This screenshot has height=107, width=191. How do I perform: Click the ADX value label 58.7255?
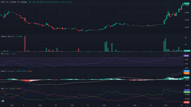pyautogui.click(x=187, y=90)
